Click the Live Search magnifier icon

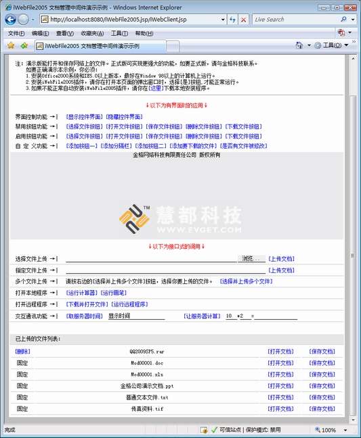tap(343, 20)
